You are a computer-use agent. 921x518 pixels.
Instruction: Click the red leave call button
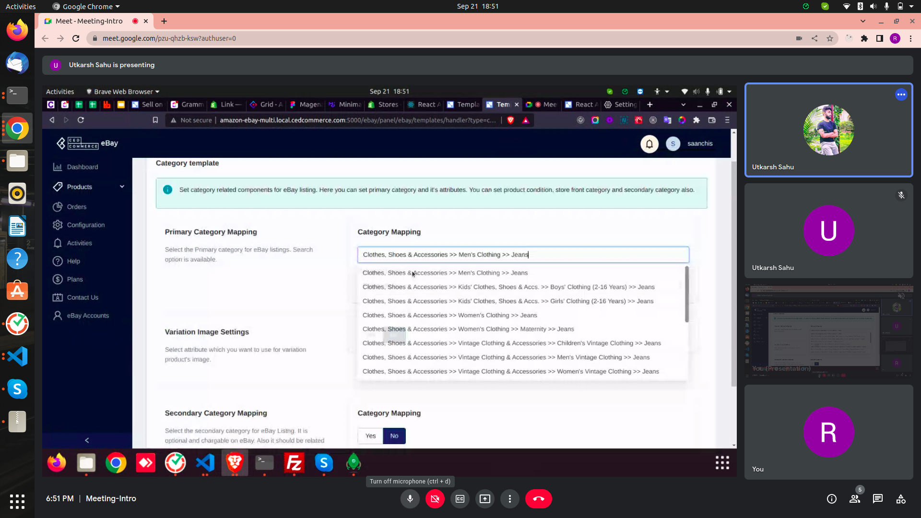pyautogui.click(x=538, y=499)
